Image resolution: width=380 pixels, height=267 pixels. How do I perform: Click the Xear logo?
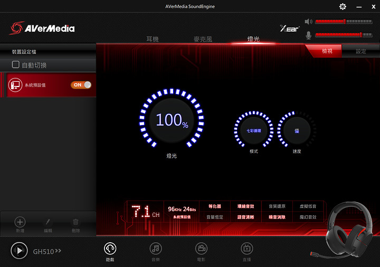click(290, 28)
